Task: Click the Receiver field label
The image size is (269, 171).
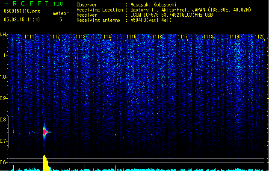Action: [87, 15]
